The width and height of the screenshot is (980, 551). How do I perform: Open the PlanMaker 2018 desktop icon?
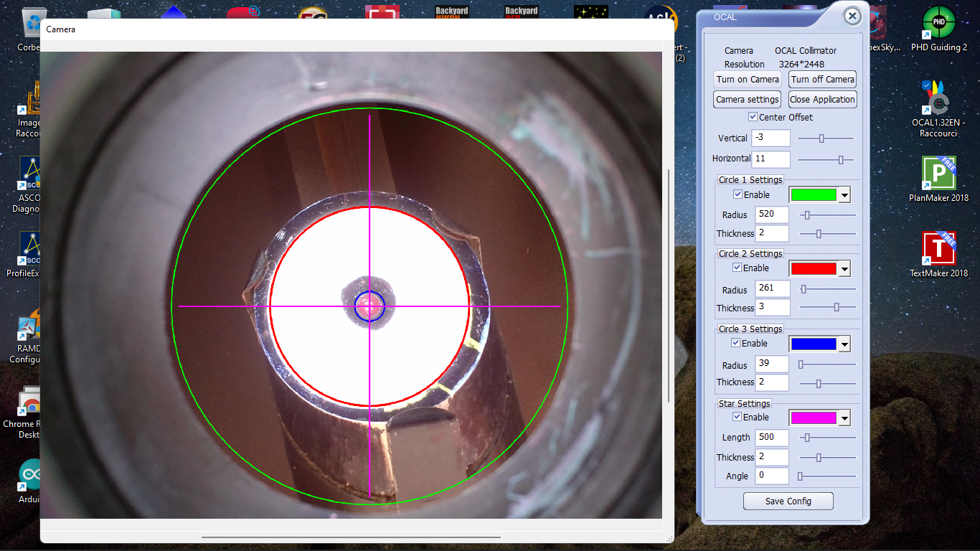pos(939,179)
